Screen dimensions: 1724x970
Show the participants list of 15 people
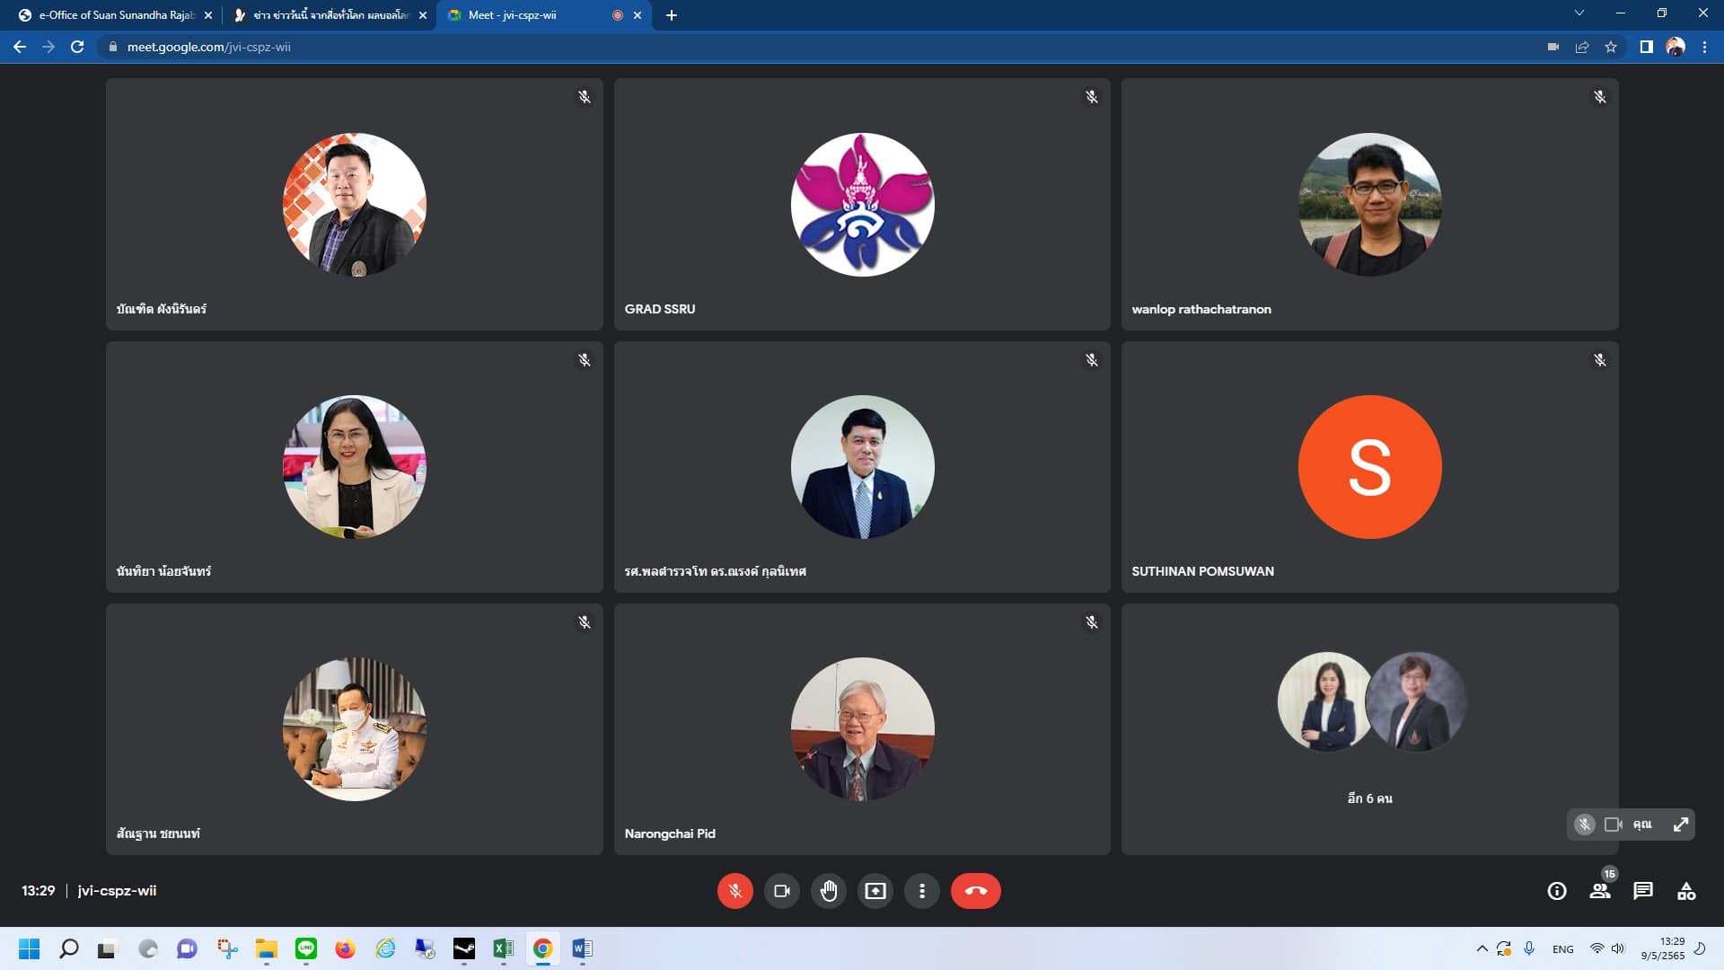coord(1599,891)
